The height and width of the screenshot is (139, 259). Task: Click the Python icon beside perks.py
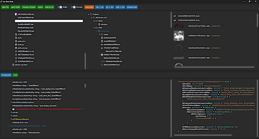tap(16, 45)
